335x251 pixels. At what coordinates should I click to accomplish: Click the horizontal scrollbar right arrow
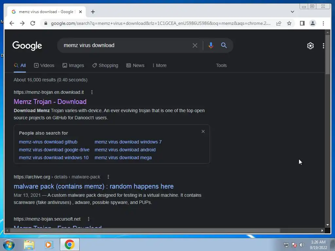(322, 230)
